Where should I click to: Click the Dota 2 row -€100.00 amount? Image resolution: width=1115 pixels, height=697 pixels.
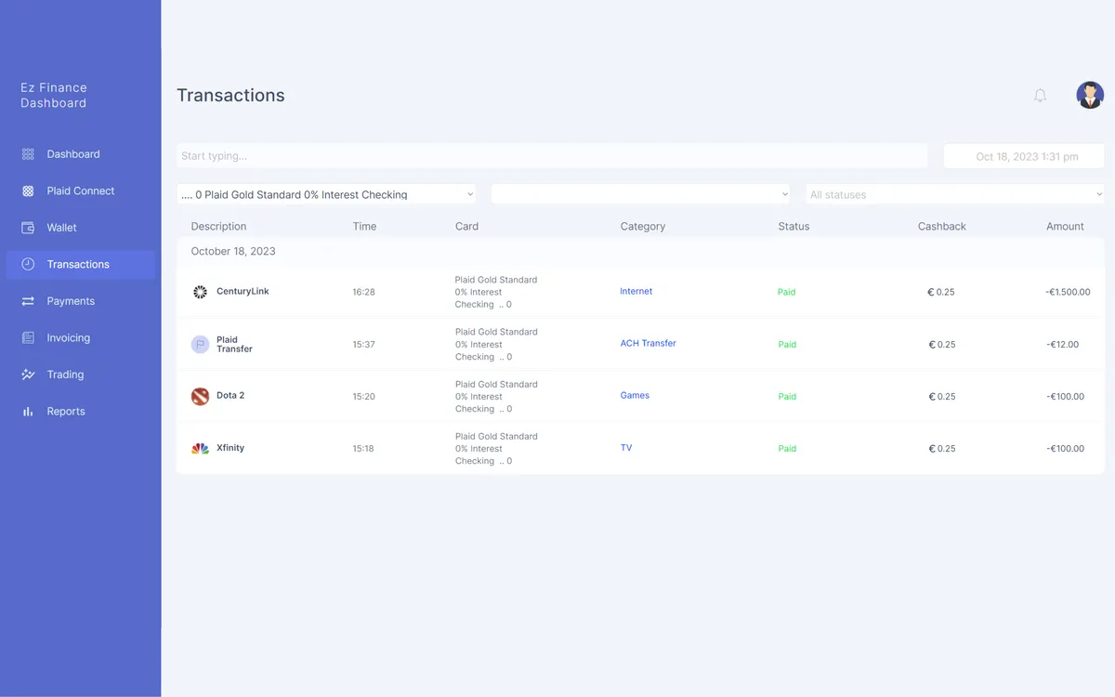coord(1065,396)
